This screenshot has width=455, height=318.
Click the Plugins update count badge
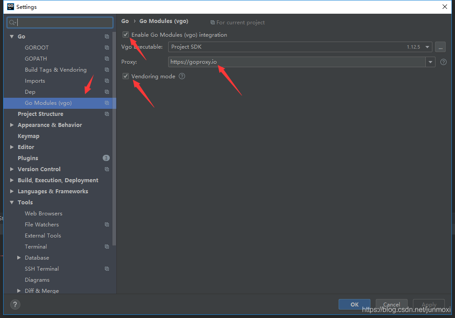[106, 158]
